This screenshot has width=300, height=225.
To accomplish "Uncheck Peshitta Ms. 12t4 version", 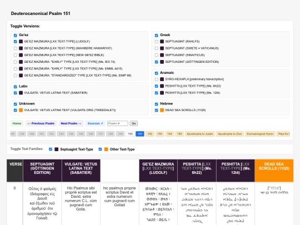I will pyautogui.click(x=156, y=93).
